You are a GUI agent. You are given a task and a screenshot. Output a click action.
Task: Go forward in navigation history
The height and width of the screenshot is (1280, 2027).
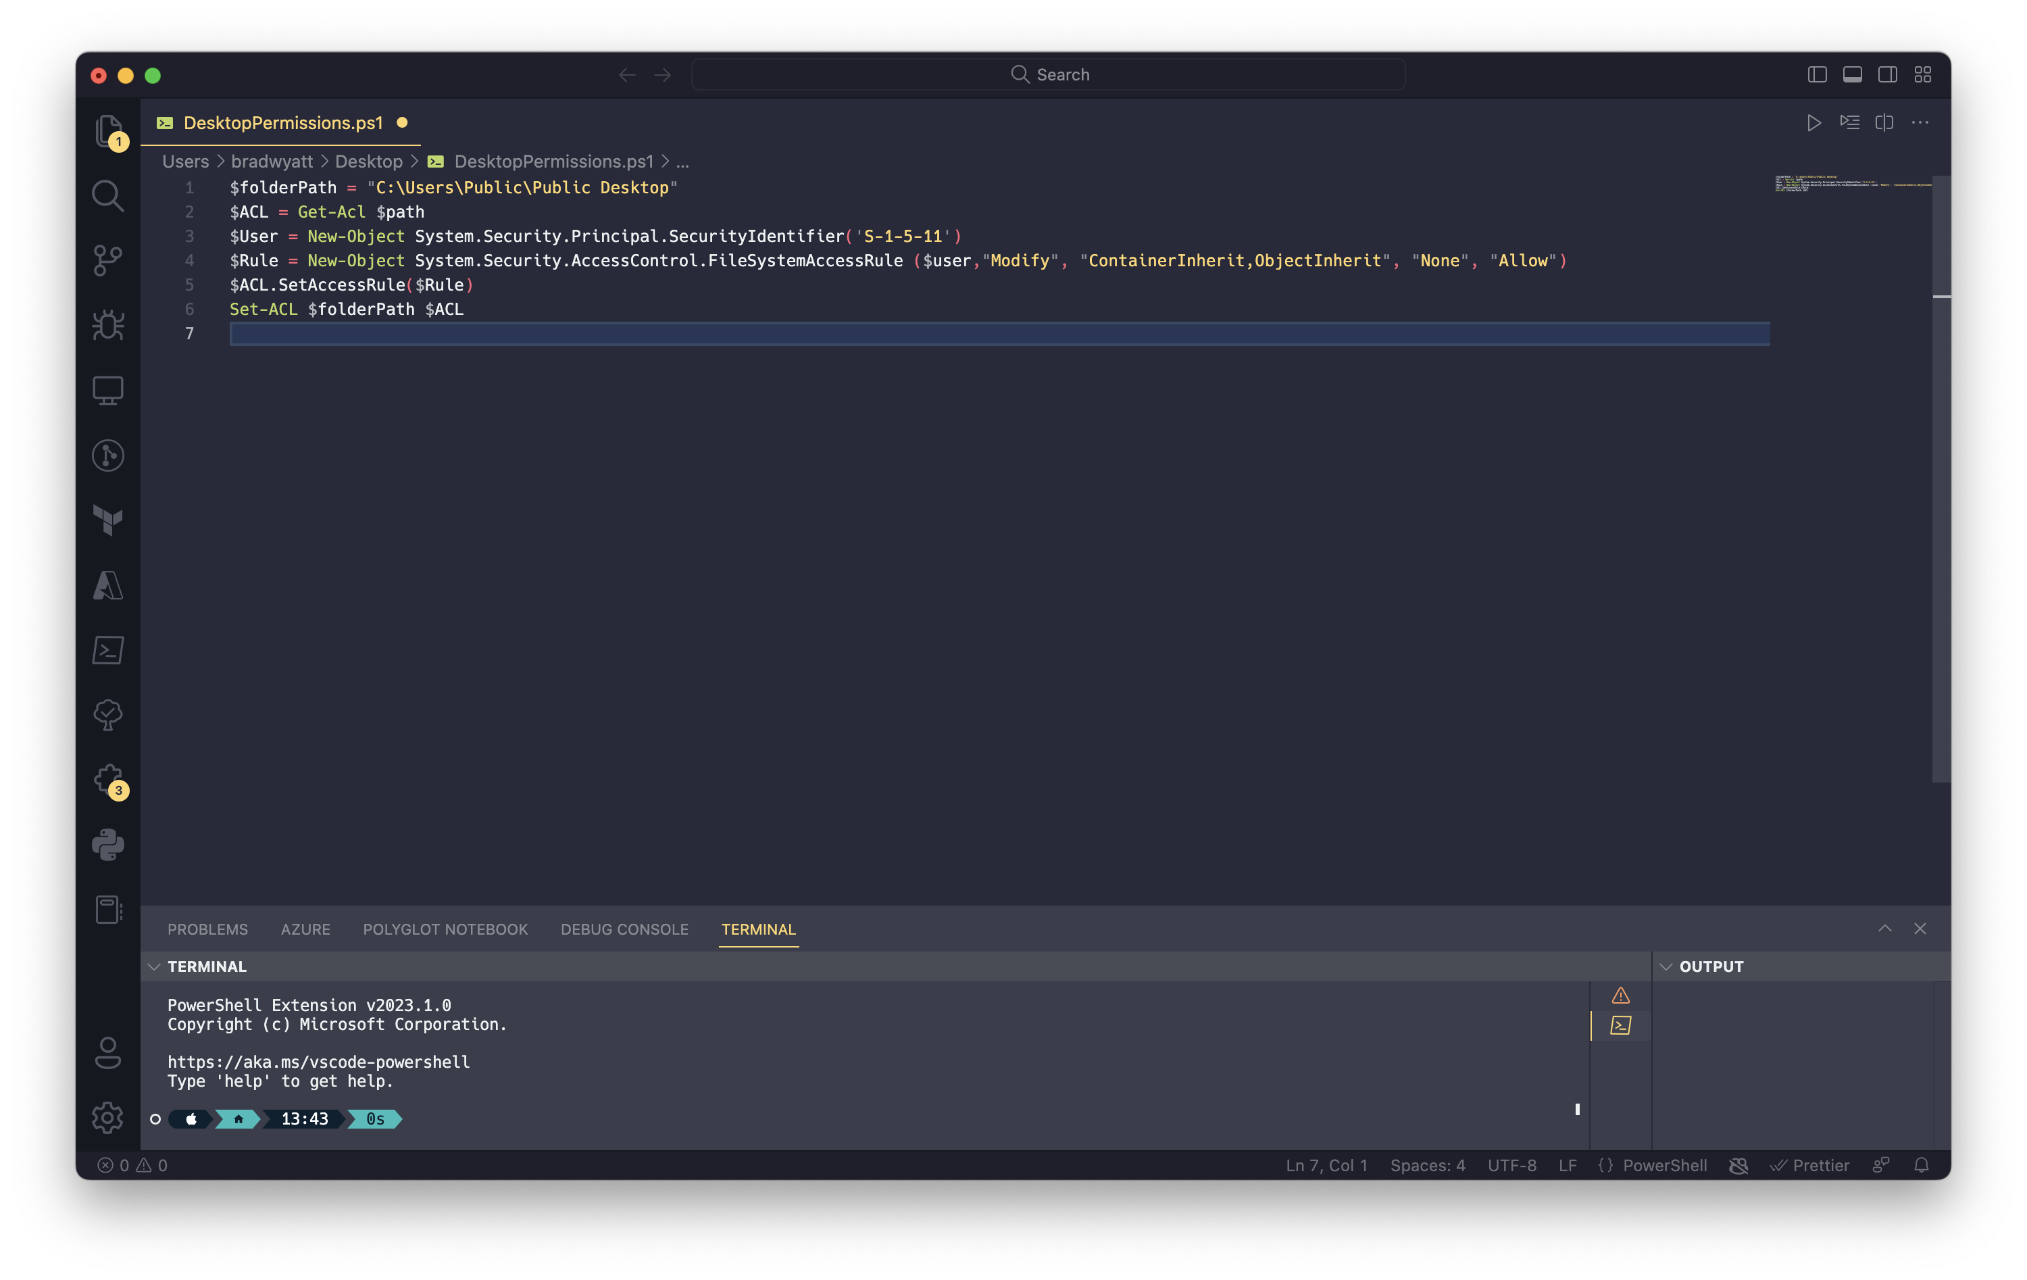pyautogui.click(x=664, y=75)
